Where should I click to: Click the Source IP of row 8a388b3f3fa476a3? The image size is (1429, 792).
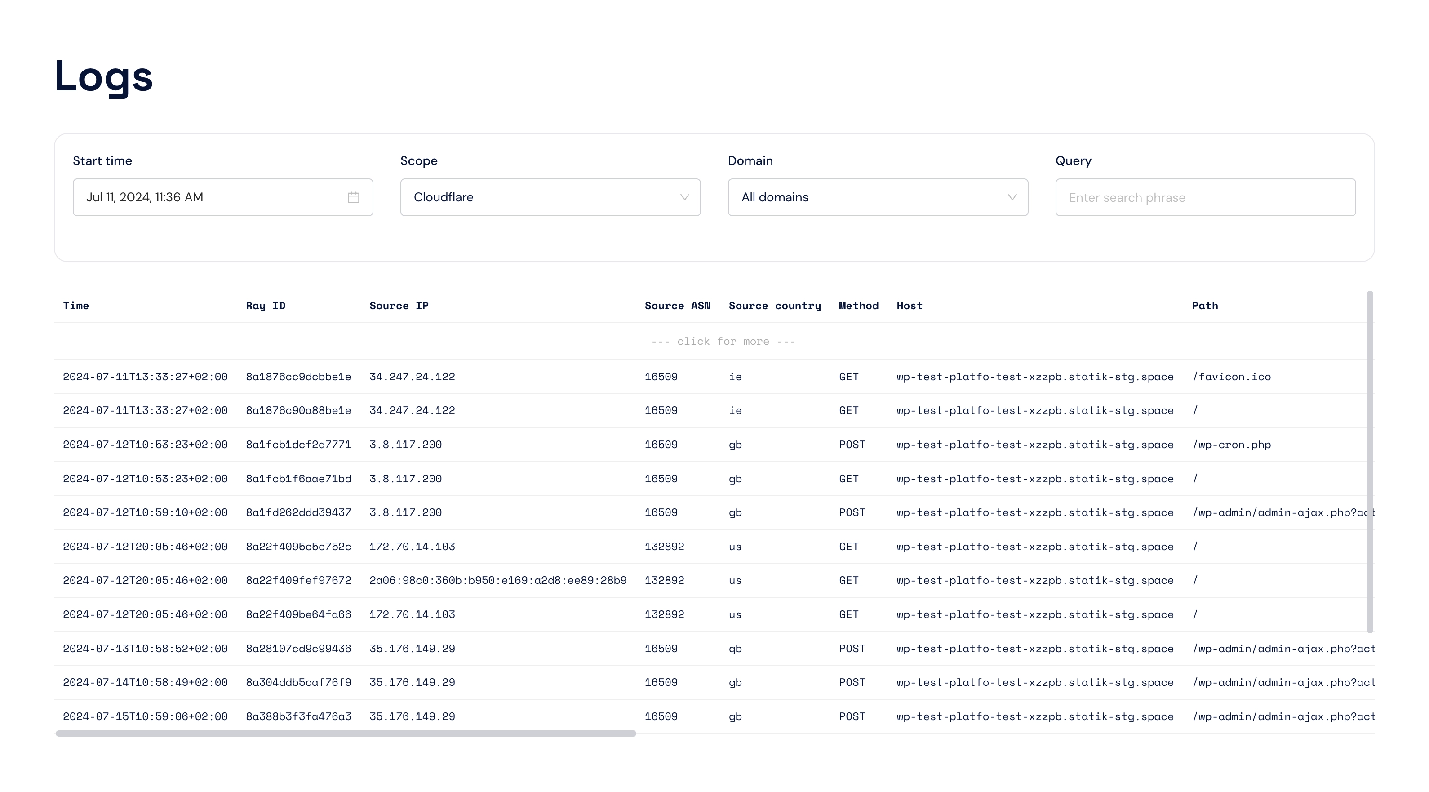point(412,716)
